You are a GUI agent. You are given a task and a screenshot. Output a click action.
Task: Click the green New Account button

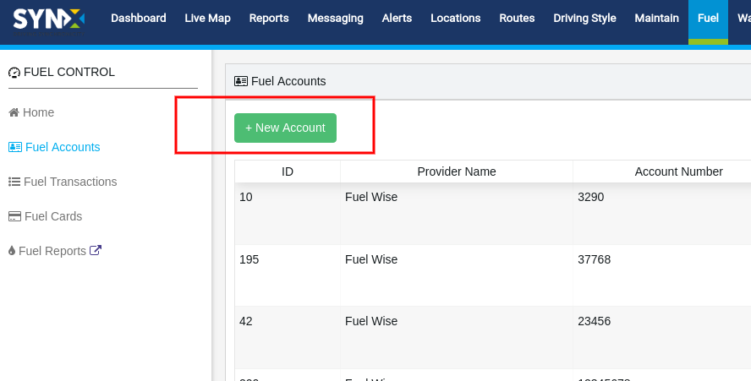click(x=286, y=128)
